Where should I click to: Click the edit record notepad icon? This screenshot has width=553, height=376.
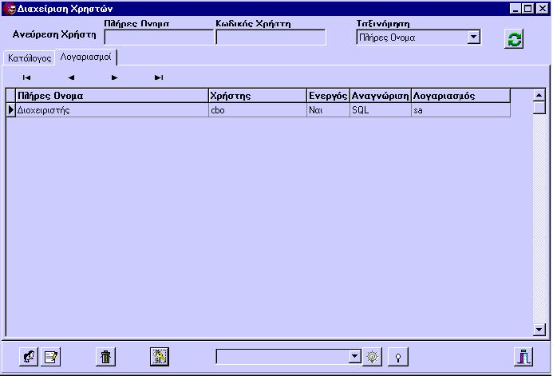click(50, 357)
